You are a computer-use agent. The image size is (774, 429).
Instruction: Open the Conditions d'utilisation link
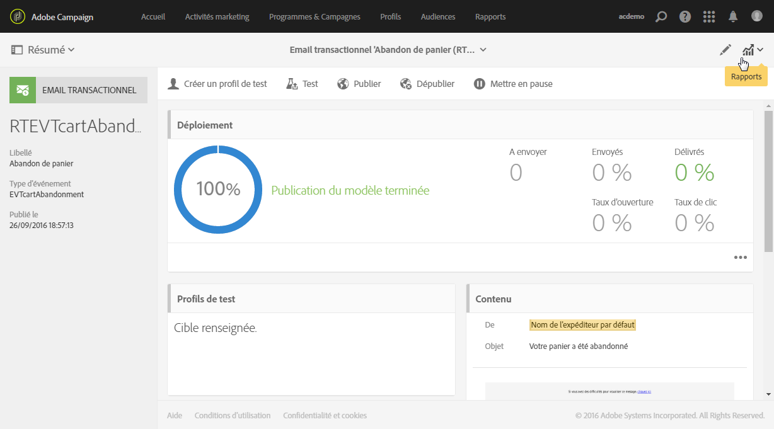[x=233, y=415]
